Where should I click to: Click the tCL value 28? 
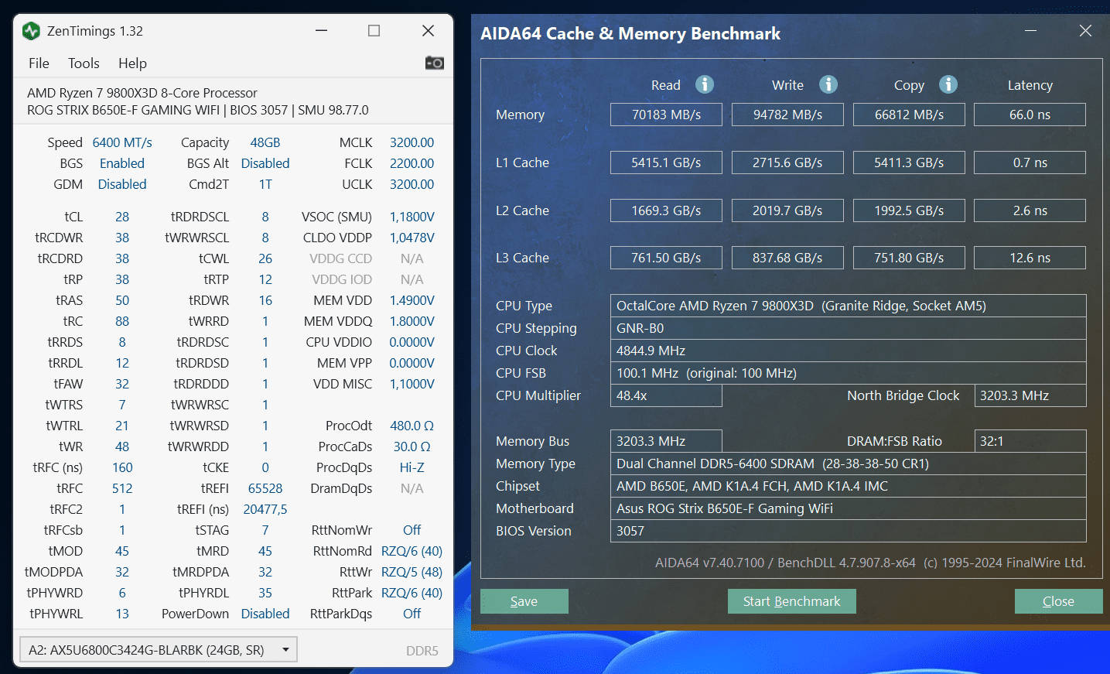pyautogui.click(x=122, y=217)
